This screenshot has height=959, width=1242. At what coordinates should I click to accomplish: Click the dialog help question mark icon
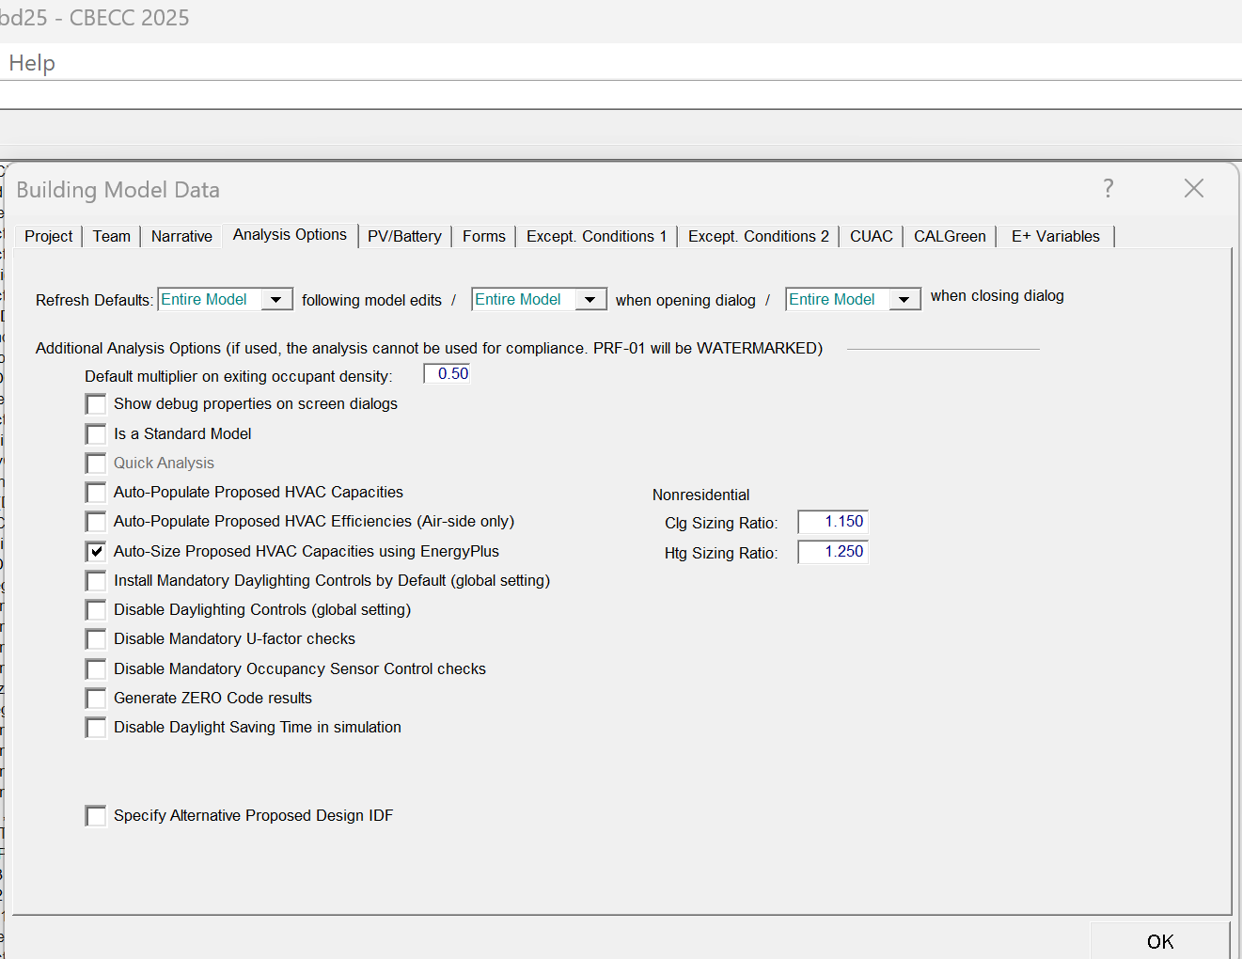pos(1108,189)
